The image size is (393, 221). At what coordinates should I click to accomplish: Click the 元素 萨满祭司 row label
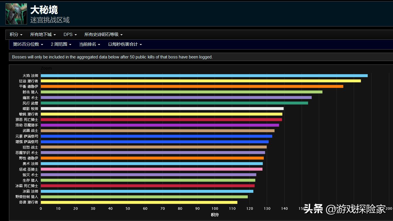[x=27, y=136]
